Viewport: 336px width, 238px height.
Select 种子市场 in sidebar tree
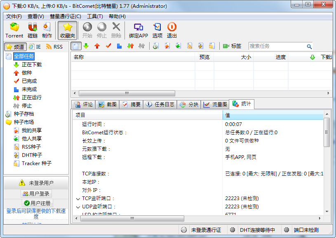pos(23,122)
